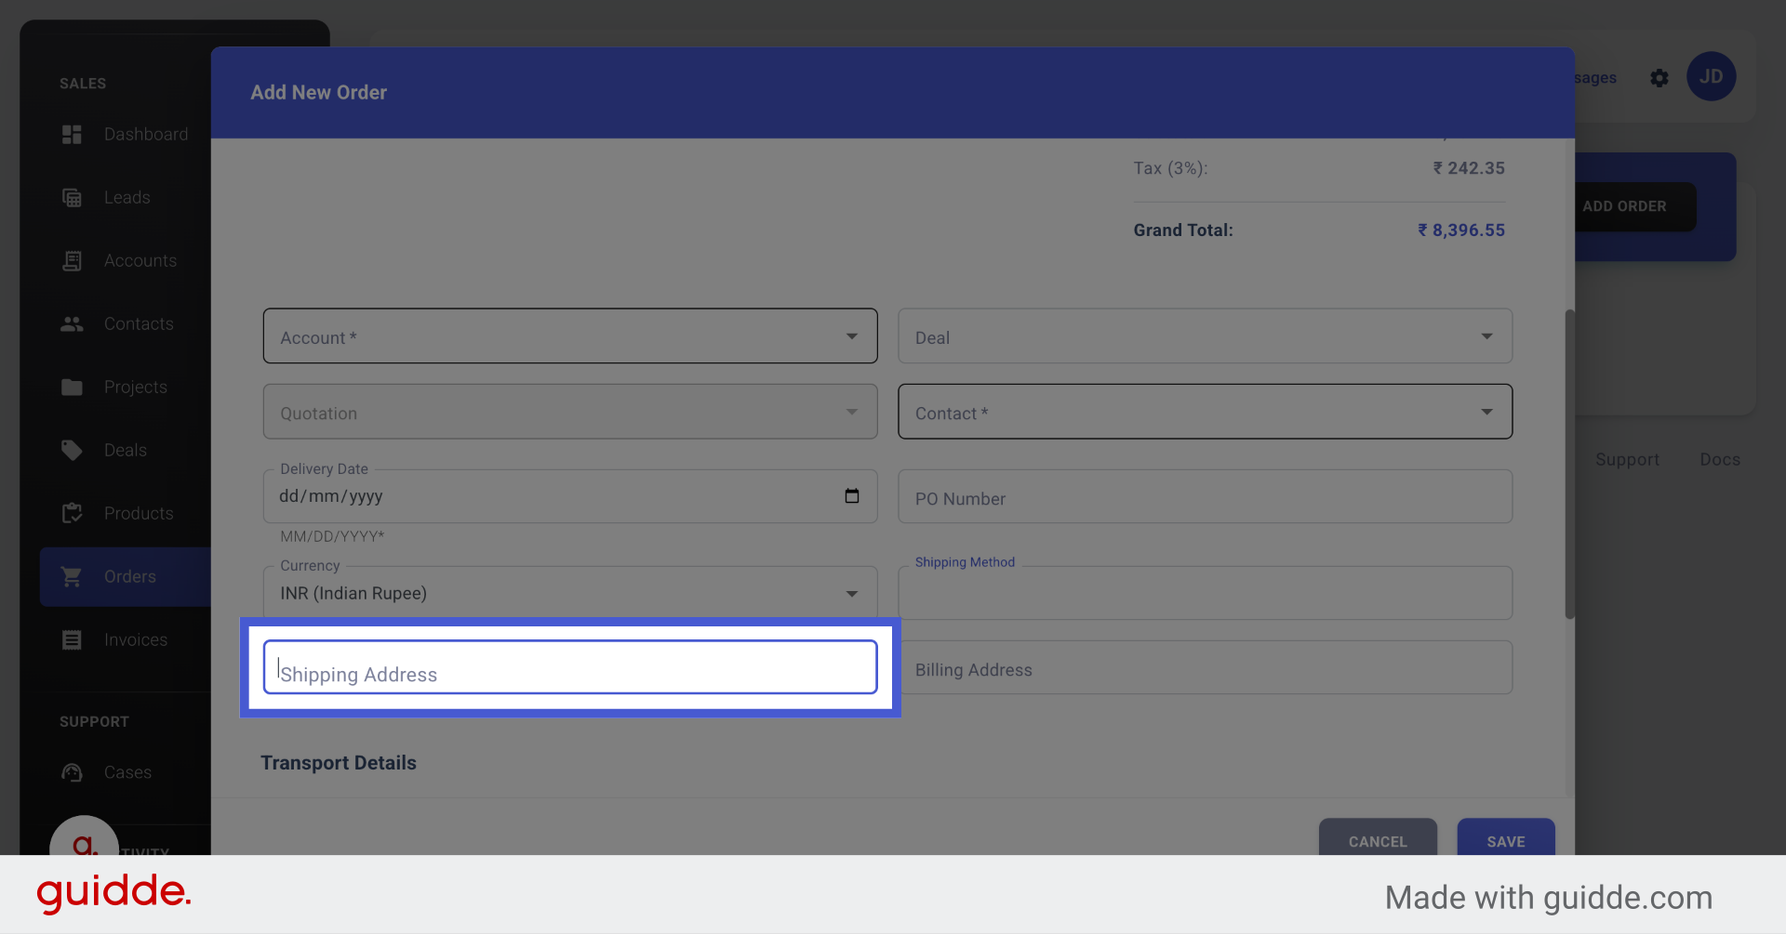Click the Products icon in the sidebar
Viewport: 1786px width, 934px height.
click(72, 513)
